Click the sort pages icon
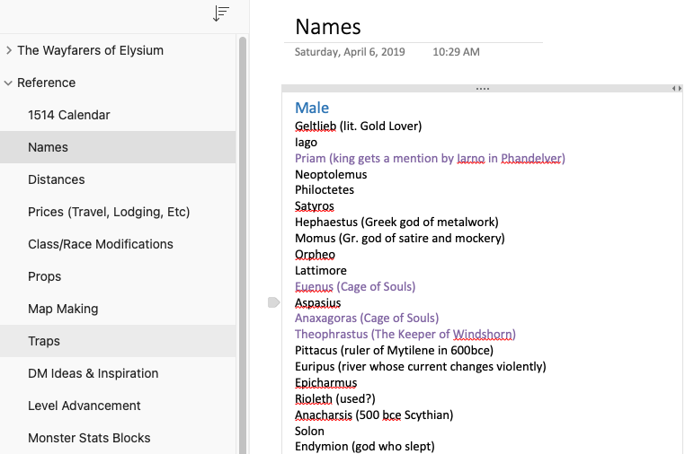 221,13
